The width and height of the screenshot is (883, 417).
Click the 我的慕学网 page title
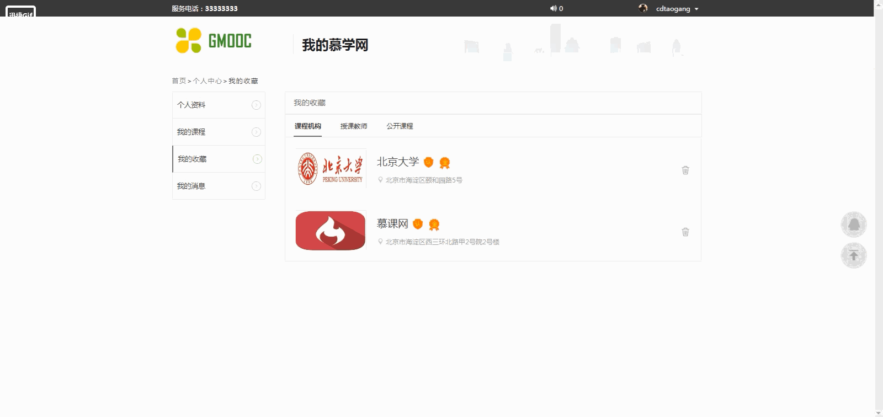(335, 45)
